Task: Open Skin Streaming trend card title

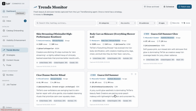Action: pyautogui.click(x=54, y=35)
